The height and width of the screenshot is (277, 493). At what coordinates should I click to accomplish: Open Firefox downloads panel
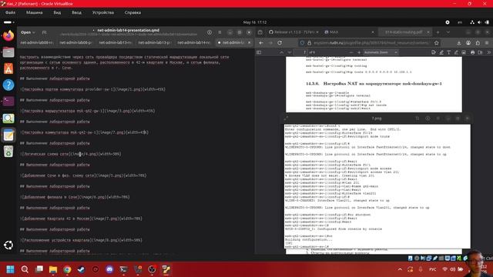tap(459, 43)
